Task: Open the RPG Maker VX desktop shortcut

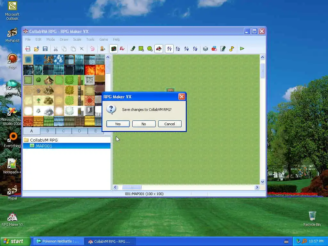Action: tap(12, 219)
